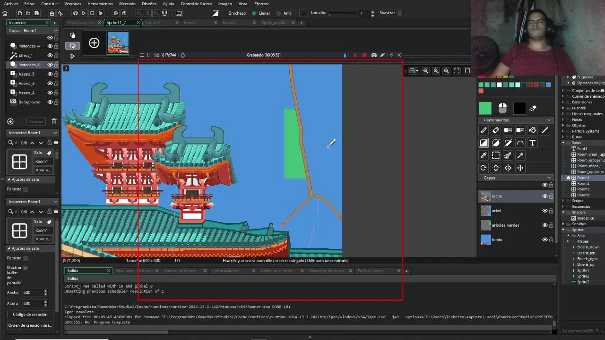Select the Rectangle Selection tool
Screen dimensions: 605x340
pyautogui.click(x=496, y=155)
